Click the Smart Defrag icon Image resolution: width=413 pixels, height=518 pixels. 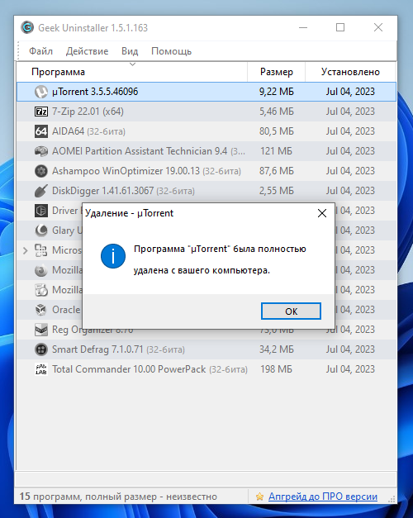click(x=41, y=349)
